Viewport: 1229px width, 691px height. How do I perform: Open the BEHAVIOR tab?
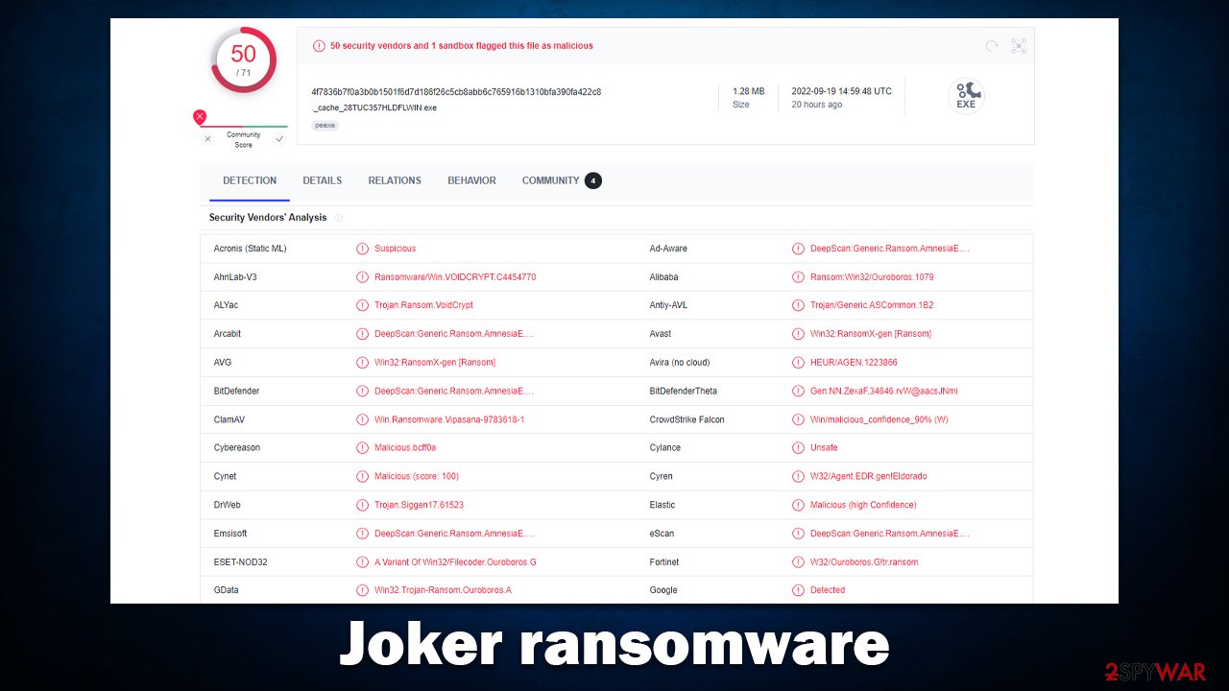pyautogui.click(x=471, y=180)
